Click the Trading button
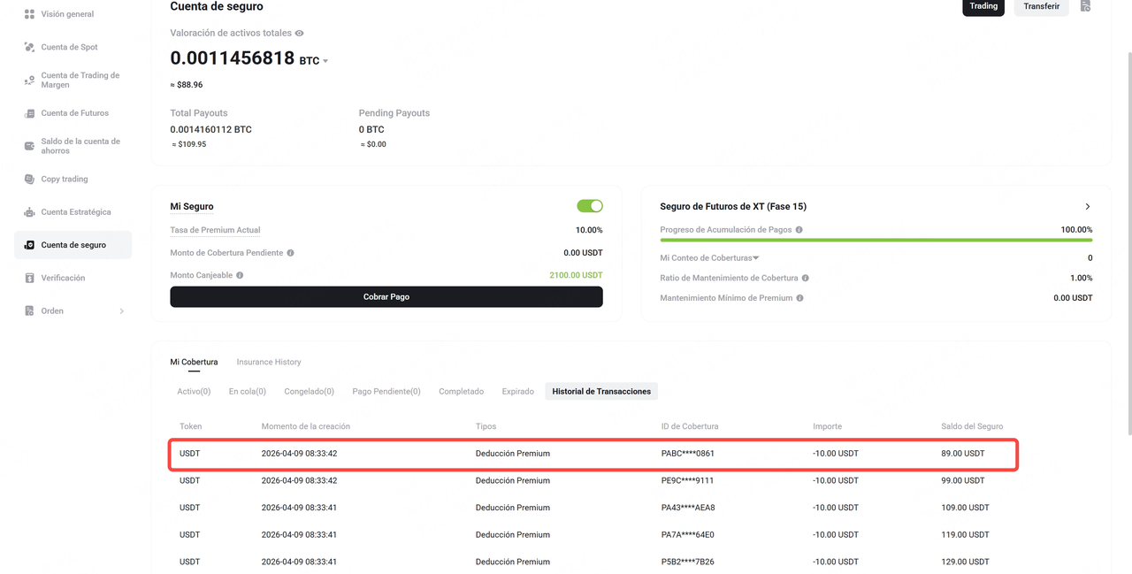1132x574 pixels. point(983,7)
